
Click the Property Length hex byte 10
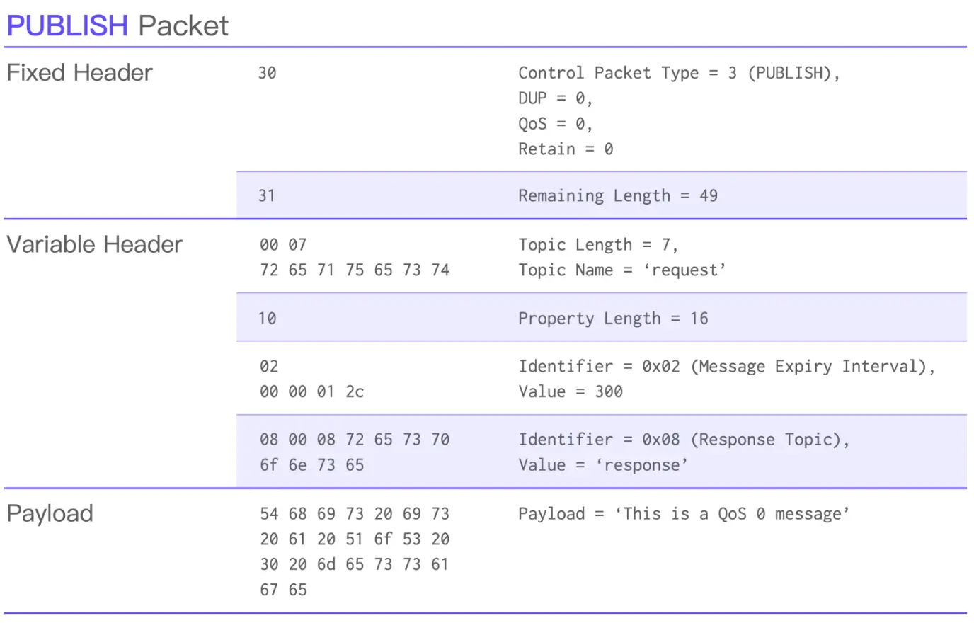[267, 319]
